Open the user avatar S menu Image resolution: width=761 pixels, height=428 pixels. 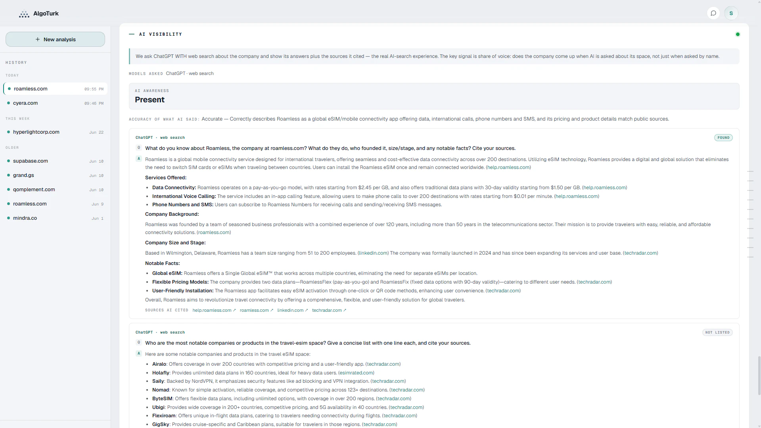pos(731,13)
